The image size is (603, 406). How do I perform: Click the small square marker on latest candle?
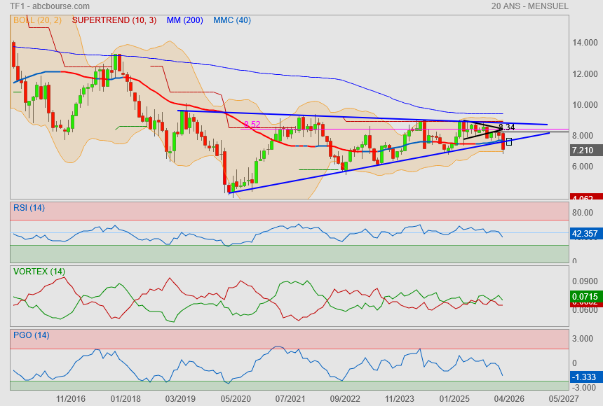[508, 142]
